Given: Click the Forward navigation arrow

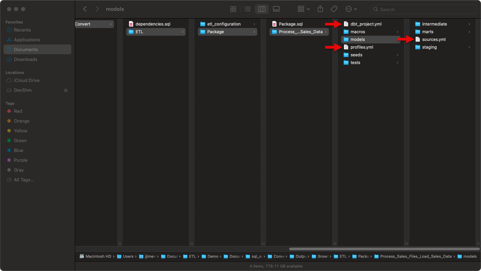Looking at the screenshot, I should pos(97,9).
